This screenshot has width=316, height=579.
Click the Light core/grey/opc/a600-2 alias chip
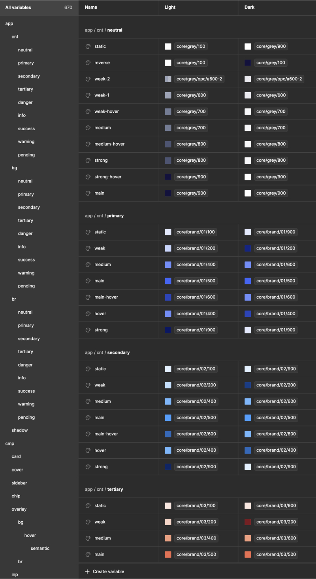(199, 79)
